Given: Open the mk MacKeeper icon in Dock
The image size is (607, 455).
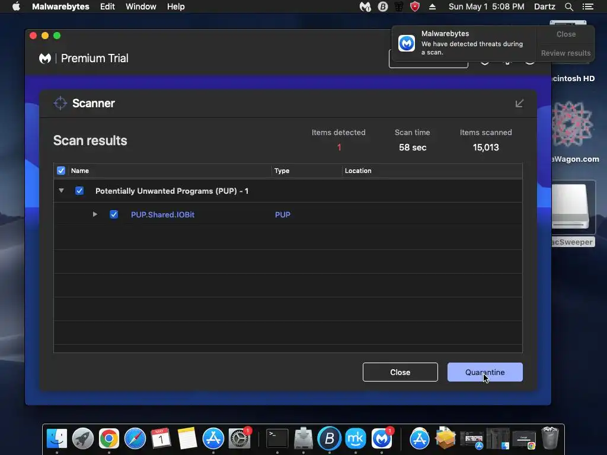Looking at the screenshot, I should pos(356,438).
